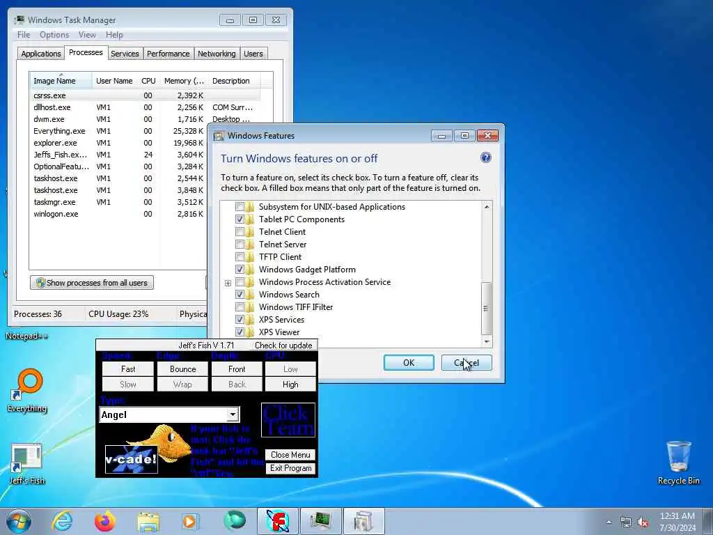The width and height of the screenshot is (713, 535).
Task: Switch to Windows Features taskbar button
Action: point(363,521)
